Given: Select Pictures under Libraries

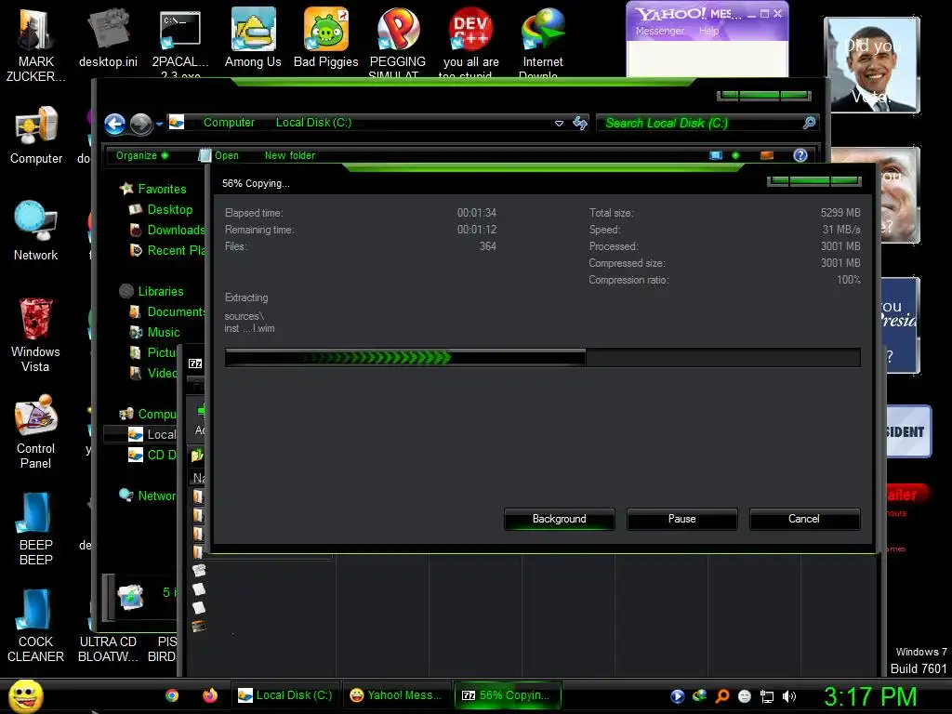Looking at the screenshot, I should pyautogui.click(x=153, y=352).
